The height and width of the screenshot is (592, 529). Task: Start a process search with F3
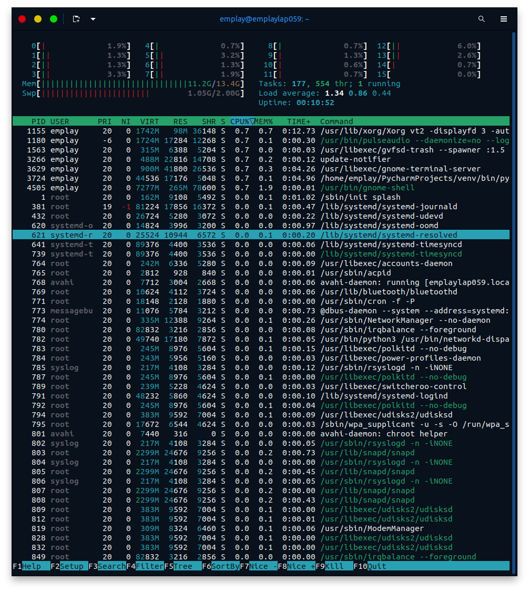click(108, 566)
